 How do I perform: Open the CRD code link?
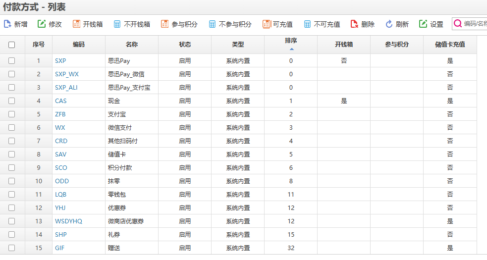coord(61,141)
